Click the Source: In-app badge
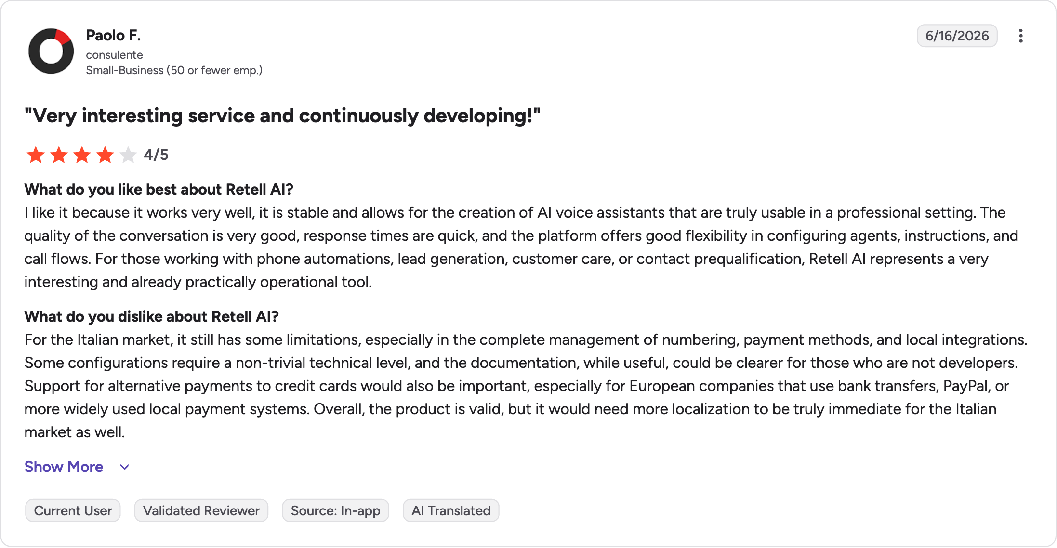The height and width of the screenshot is (548, 1057). (335, 510)
